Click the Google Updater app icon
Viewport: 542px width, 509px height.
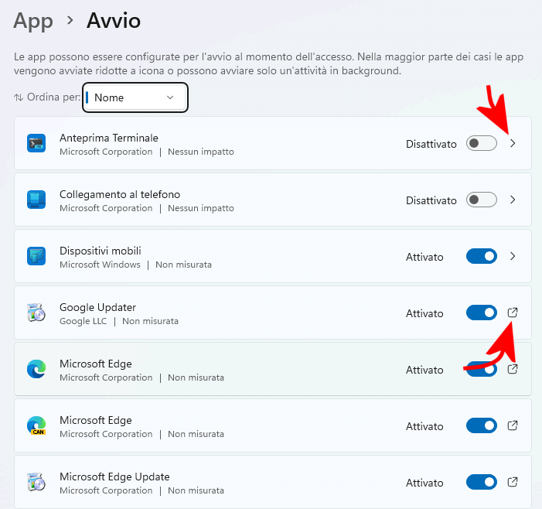click(x=36, y=313)
